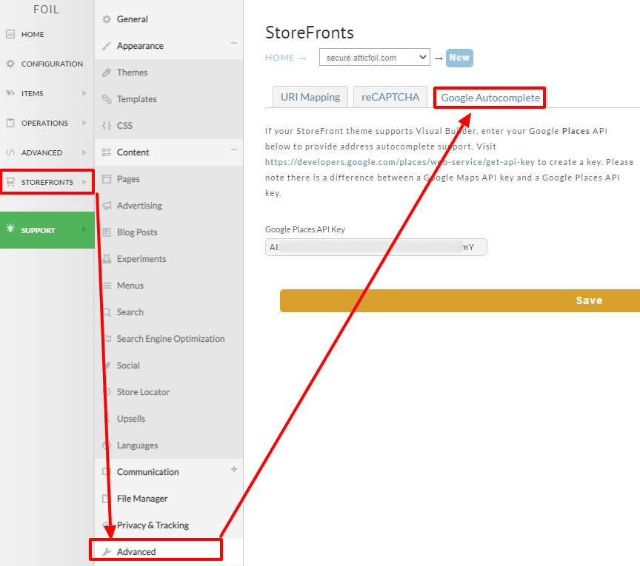This screenshot has height=566, width=640.
Task: Switch to the reCAPTCHA tab
Action: coord(390,97)
